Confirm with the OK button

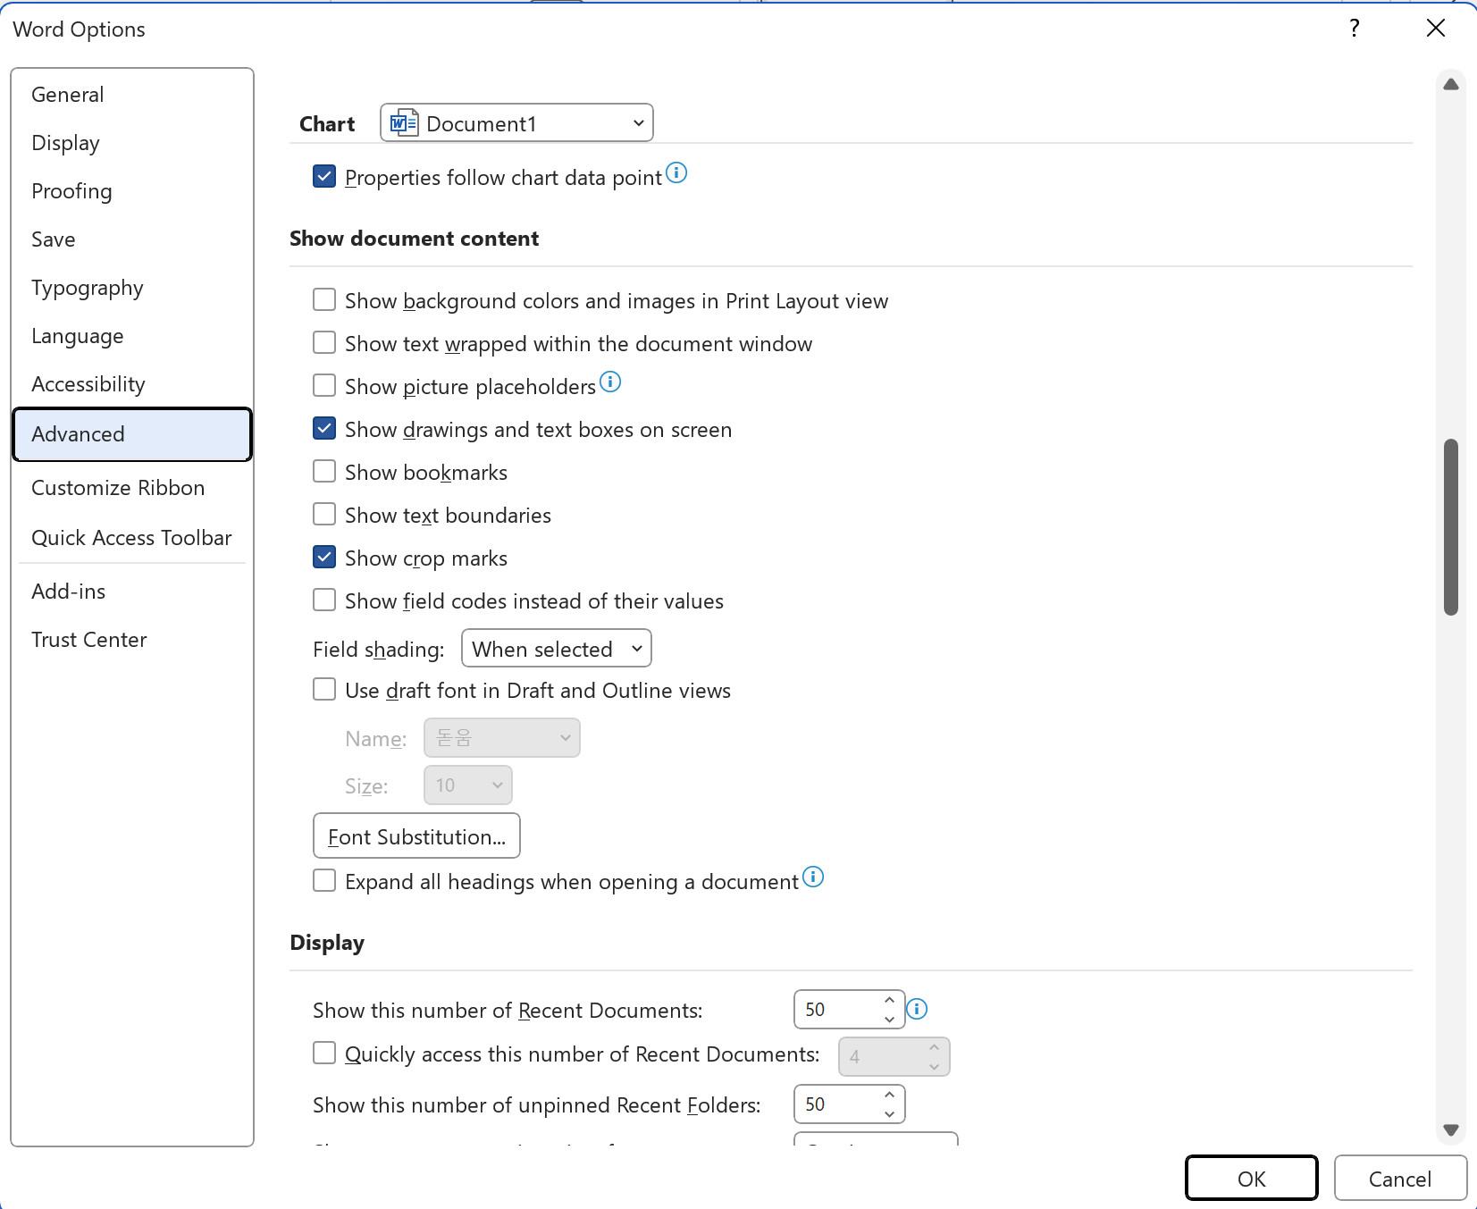[x=1251, y=1179]
